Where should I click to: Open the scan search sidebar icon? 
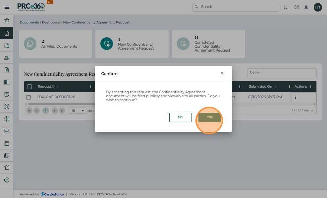tap(7, 106)
